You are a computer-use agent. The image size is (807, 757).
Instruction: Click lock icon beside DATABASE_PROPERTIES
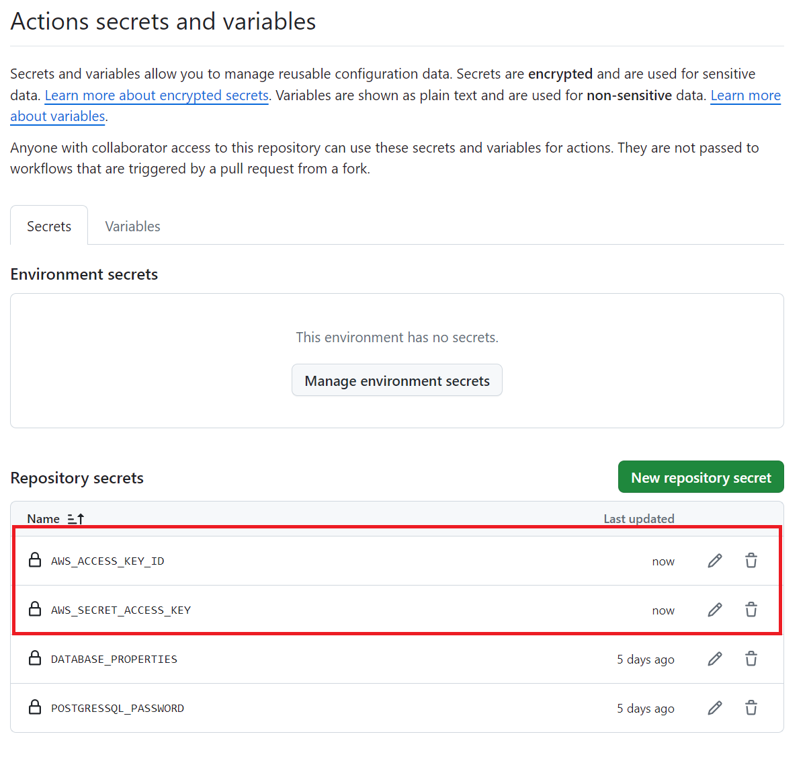[x=35, y=658]
